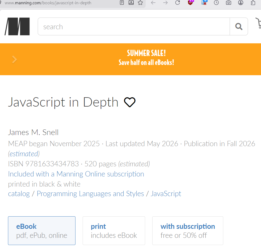Bookmark this page with star icon
Viewport: 261px width, 249px height.
(140, 2)
